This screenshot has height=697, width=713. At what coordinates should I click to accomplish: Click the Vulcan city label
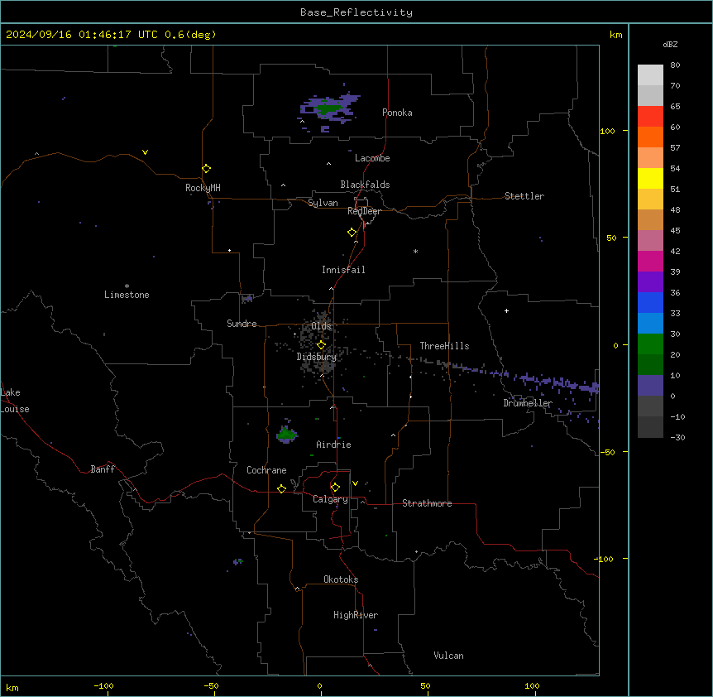point(448,656)
